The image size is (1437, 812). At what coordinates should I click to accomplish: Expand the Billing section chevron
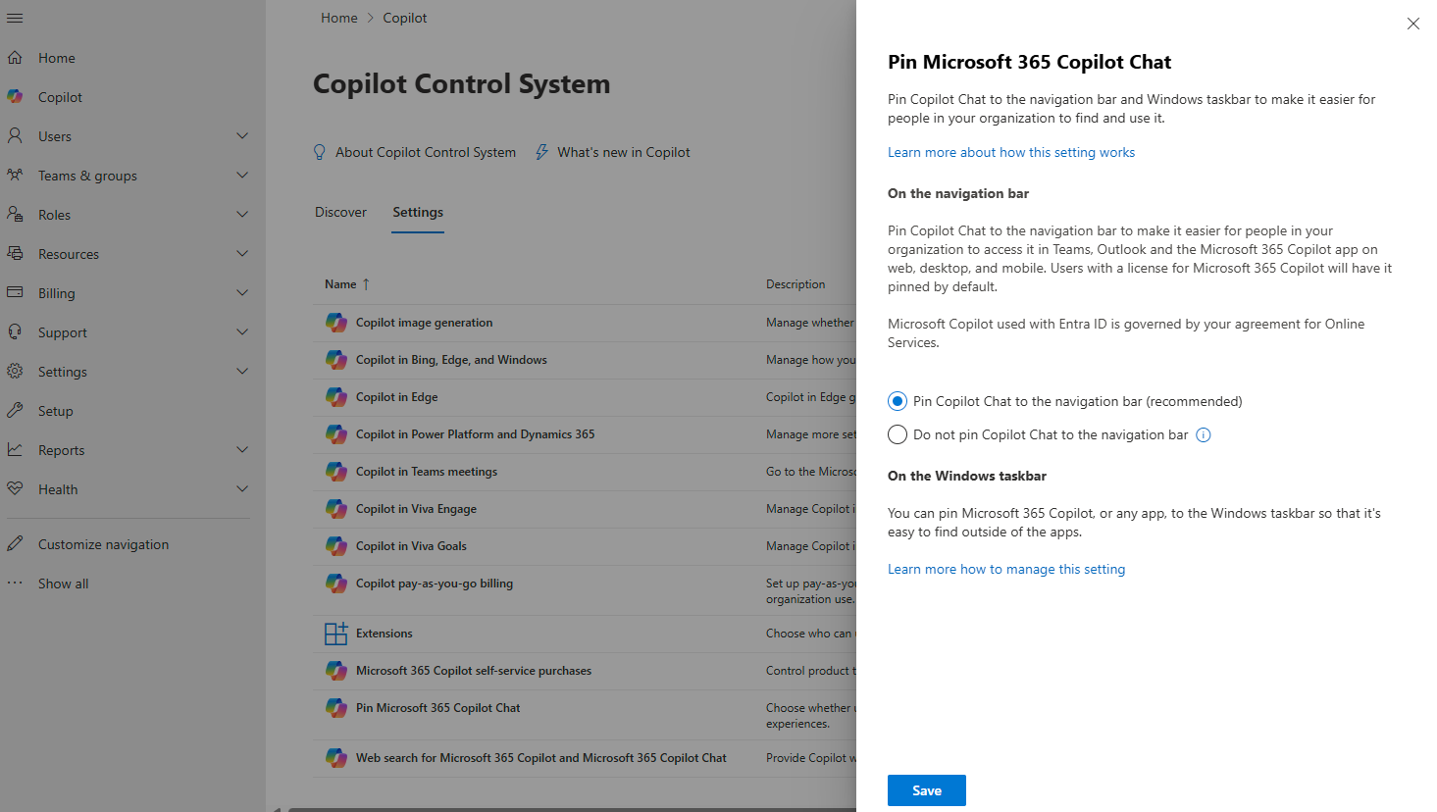tap(242, 293)
